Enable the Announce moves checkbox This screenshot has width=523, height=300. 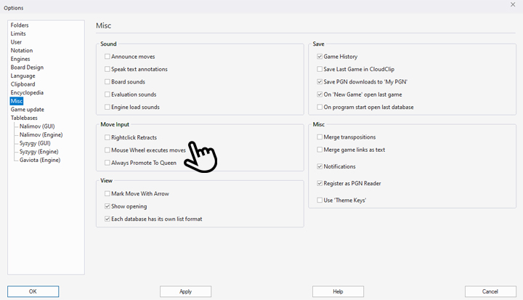pyautogui.click(x=108, y=57)
